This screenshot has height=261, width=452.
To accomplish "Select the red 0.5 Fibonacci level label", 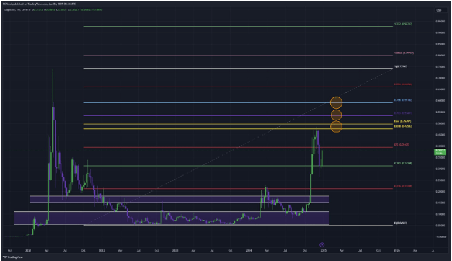I will click(x=402, y=145).
